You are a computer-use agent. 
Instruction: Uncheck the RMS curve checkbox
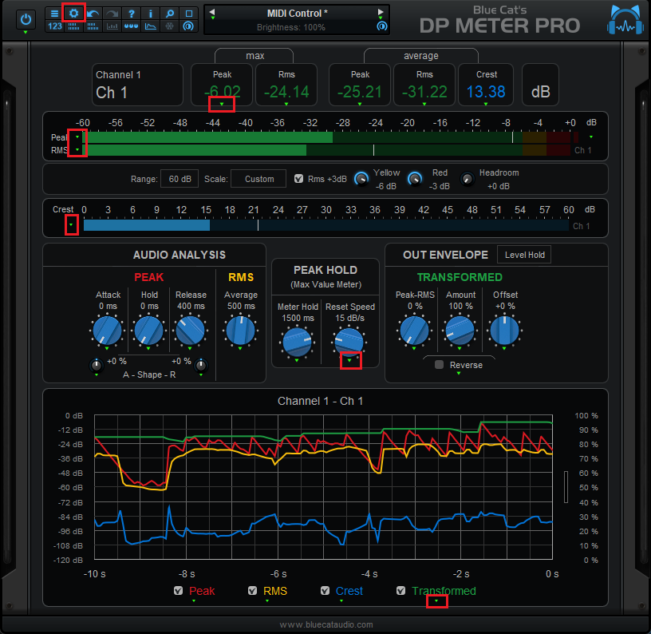[x=252, y=590]
